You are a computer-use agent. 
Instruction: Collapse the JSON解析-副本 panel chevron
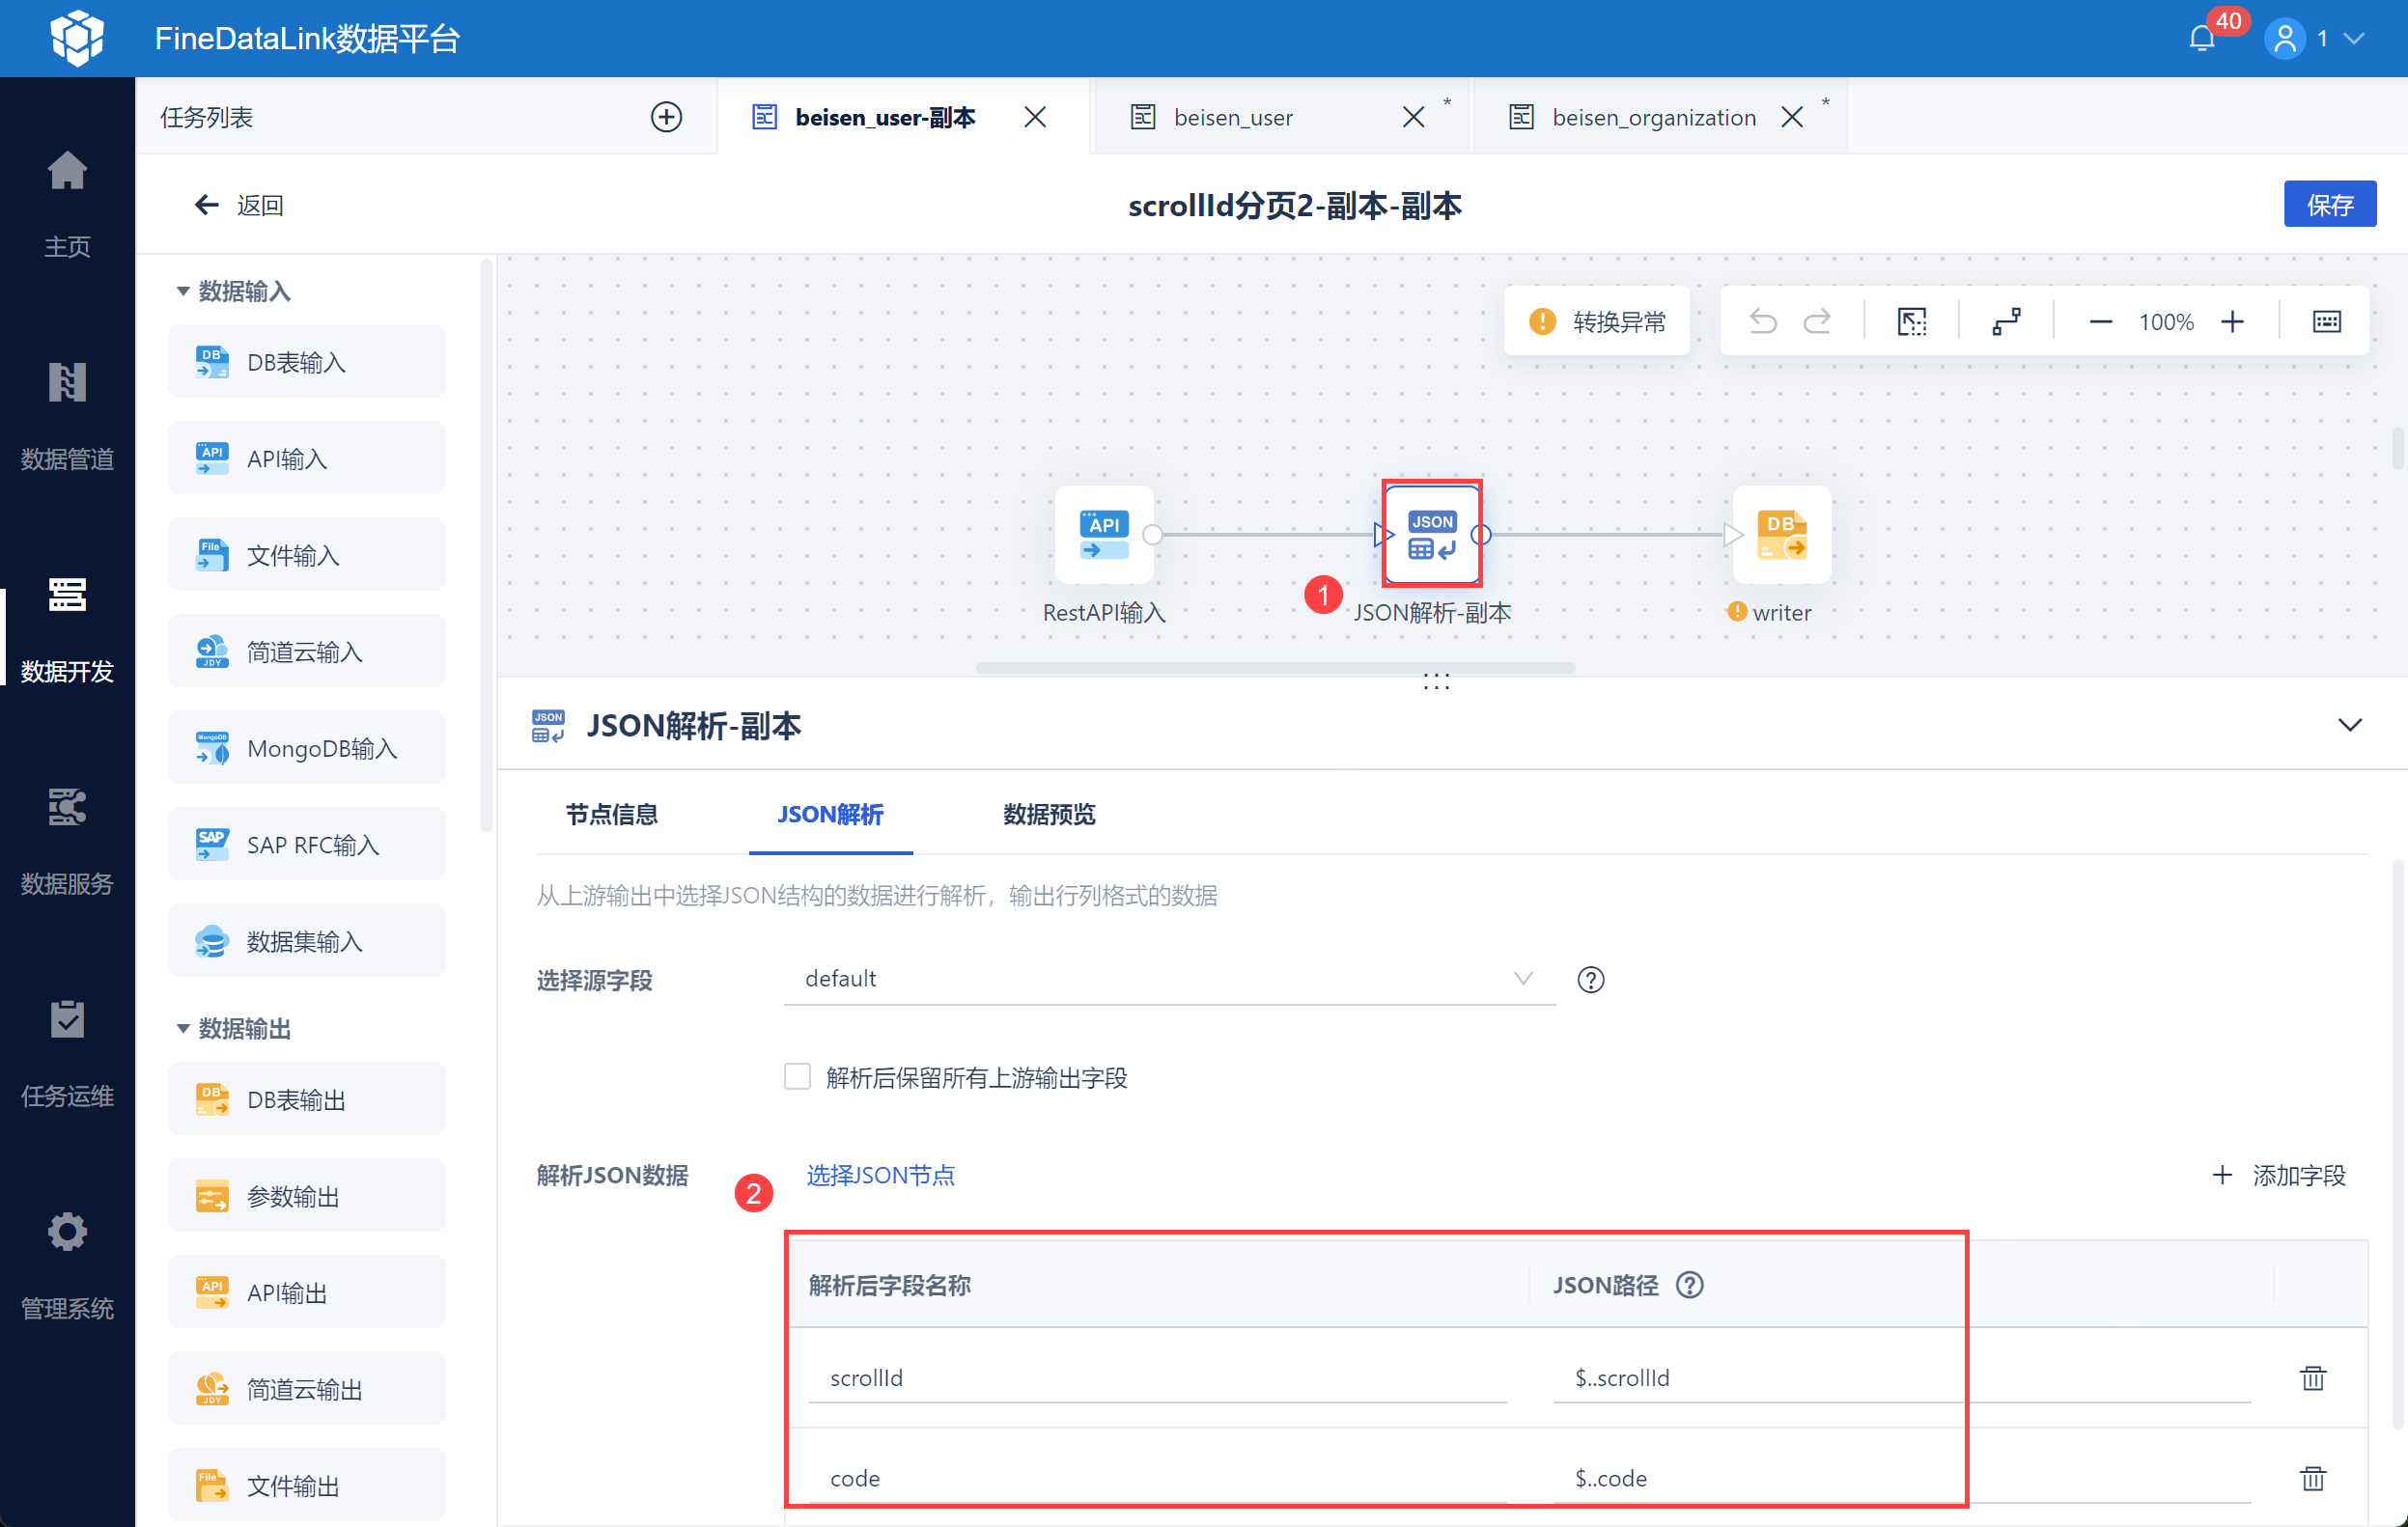point(2349,725)
